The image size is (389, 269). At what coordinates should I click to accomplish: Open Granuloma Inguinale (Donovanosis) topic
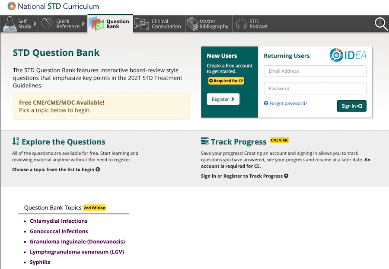pos(77,241)
